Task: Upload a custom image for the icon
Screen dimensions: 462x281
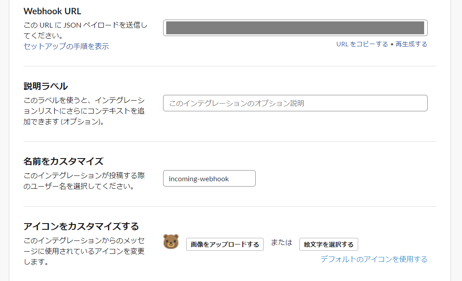Action: click(x=225, y=244)
